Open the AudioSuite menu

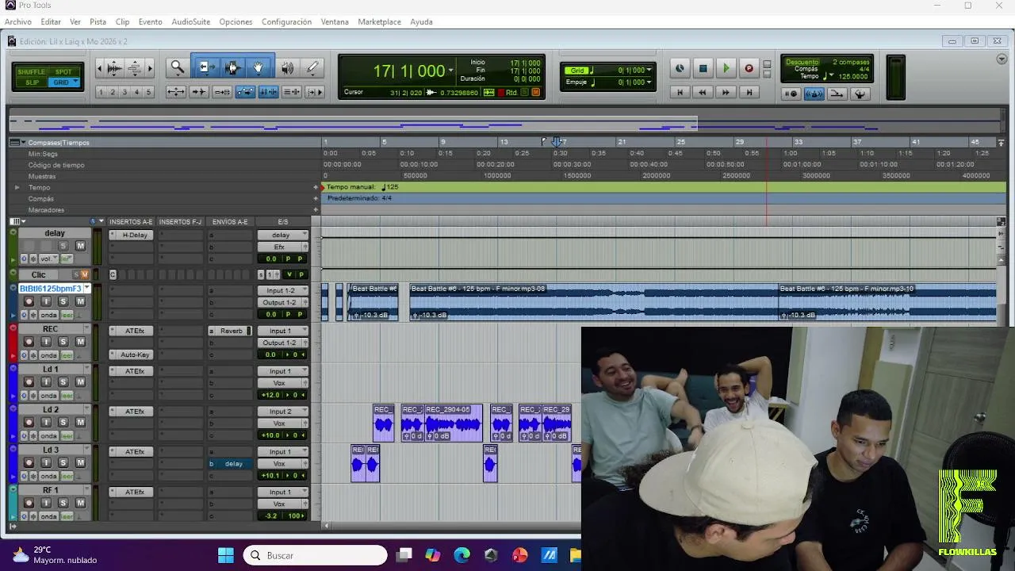pyautogui.click(x=191, y=21)
